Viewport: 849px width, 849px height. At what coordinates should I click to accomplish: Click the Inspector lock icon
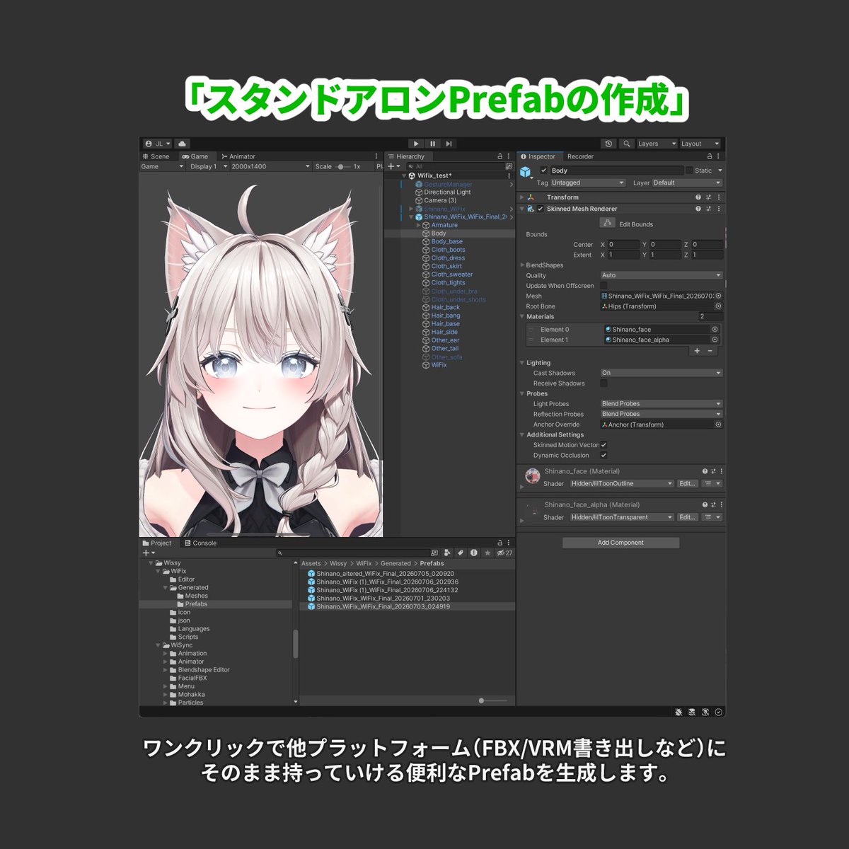[x=710, y=156]
